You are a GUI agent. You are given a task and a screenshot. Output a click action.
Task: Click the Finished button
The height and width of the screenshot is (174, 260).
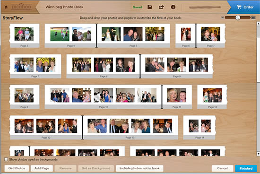(246, 168)
